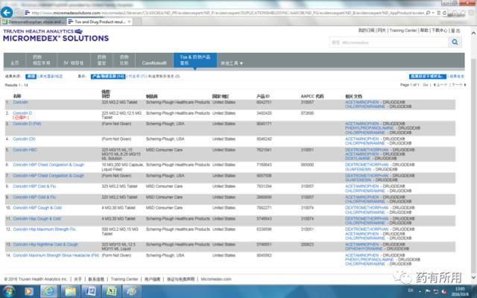Open the Coricidin D product link
The height and width of the screenshot is (298, 477).
(x=22, y=113)
